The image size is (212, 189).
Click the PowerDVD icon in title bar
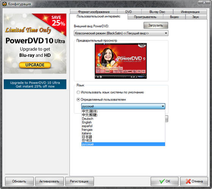5,4
